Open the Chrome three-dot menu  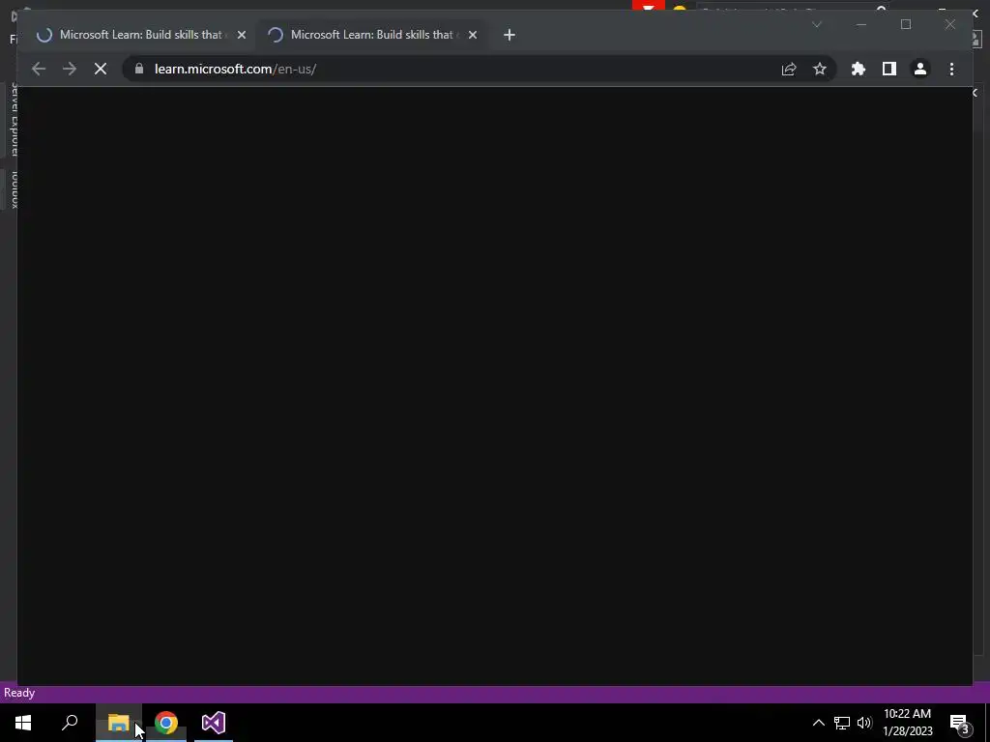coord(951,69)
